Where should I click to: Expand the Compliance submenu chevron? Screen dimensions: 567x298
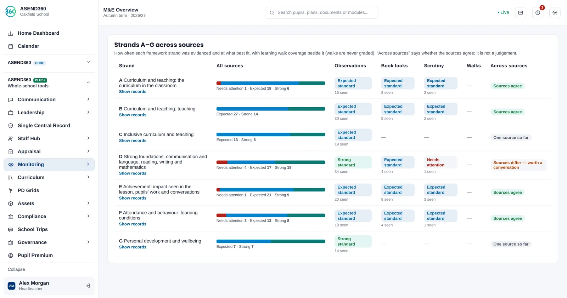click(88, 216)
